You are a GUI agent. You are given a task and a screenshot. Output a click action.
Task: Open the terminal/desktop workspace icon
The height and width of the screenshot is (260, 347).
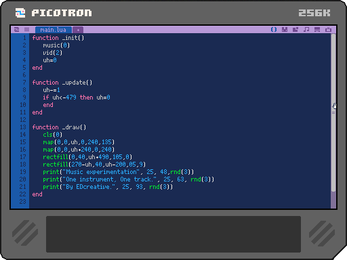coord(317,30)
